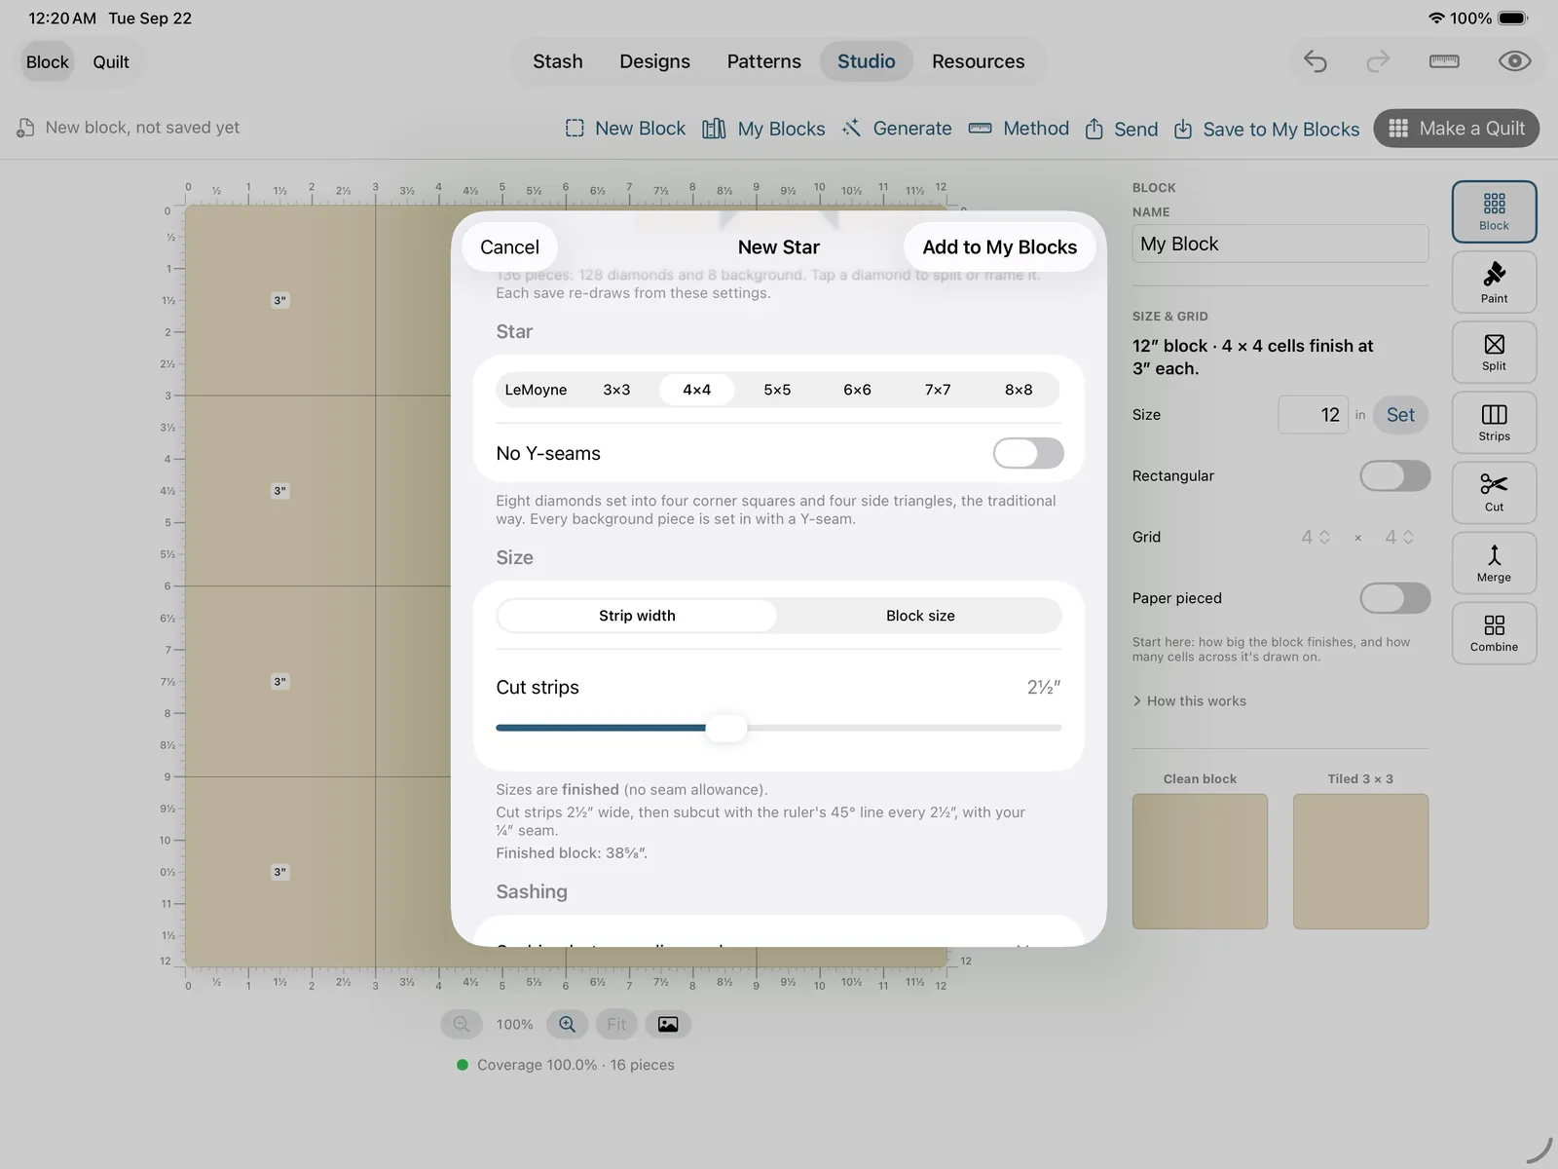This screenshot has width=1558, height=1169.
Task: Click the unsaved document icon
Action: pos(25,128)
